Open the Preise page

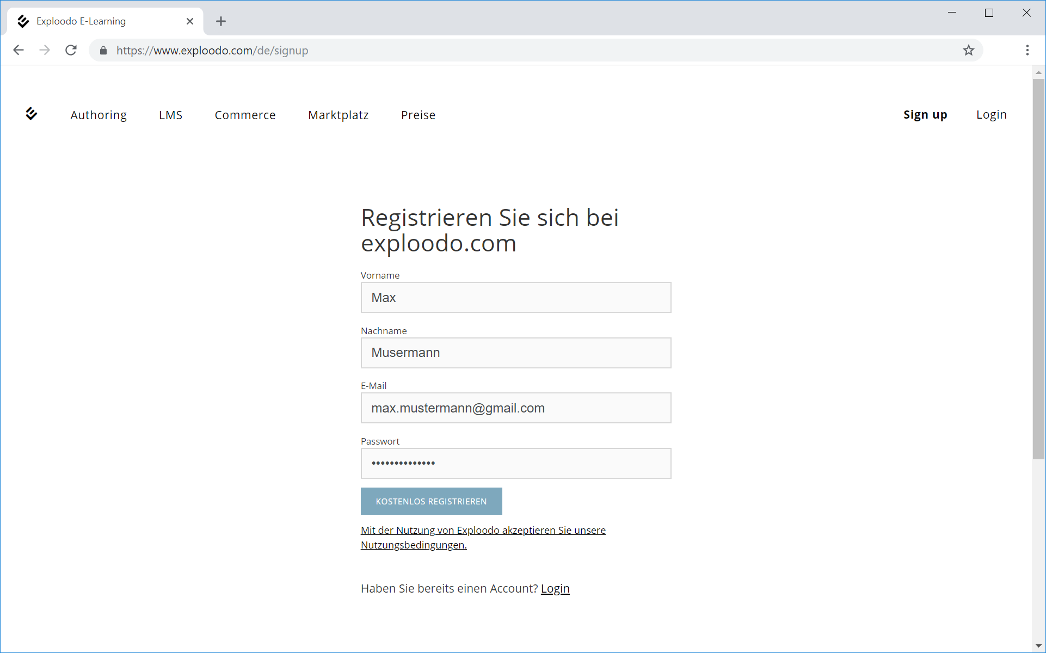[418, 115]
